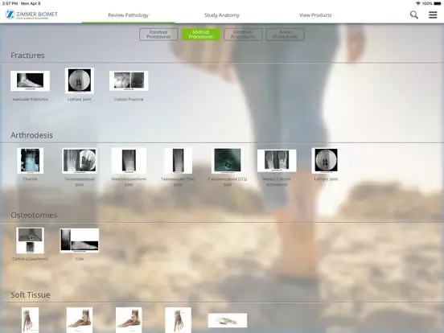Select Forefoot Procedures filter button
The height and width of the screenshot is (333, 444).
coord(158,35)
